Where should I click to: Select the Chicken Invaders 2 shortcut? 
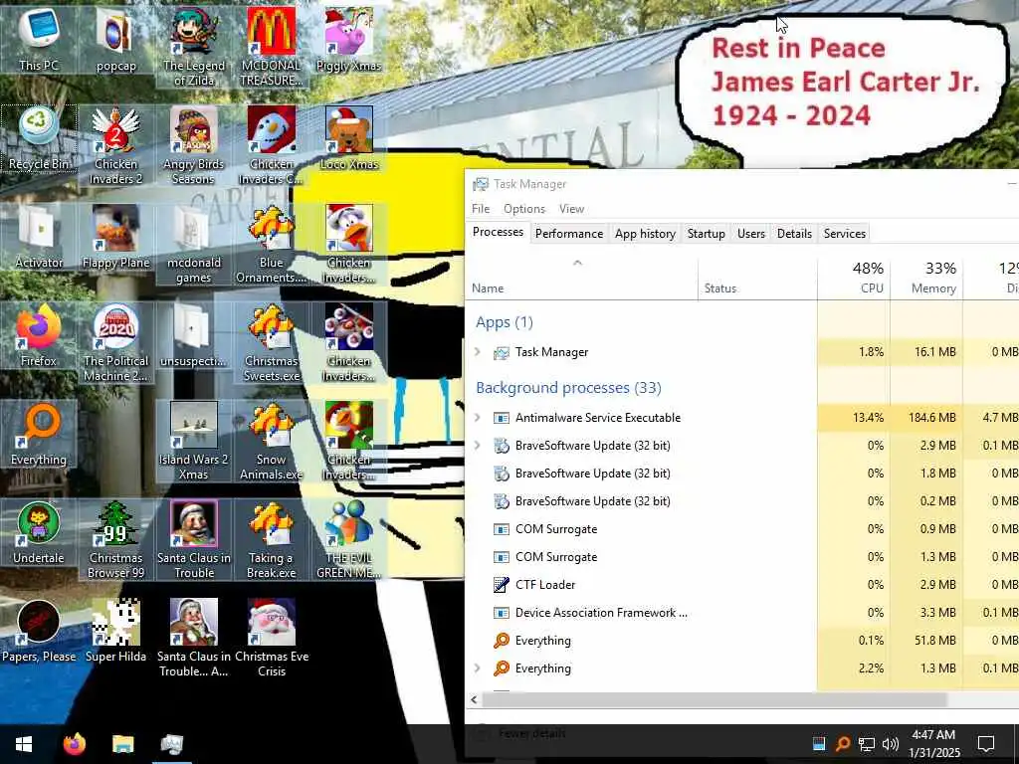point(115,145)
